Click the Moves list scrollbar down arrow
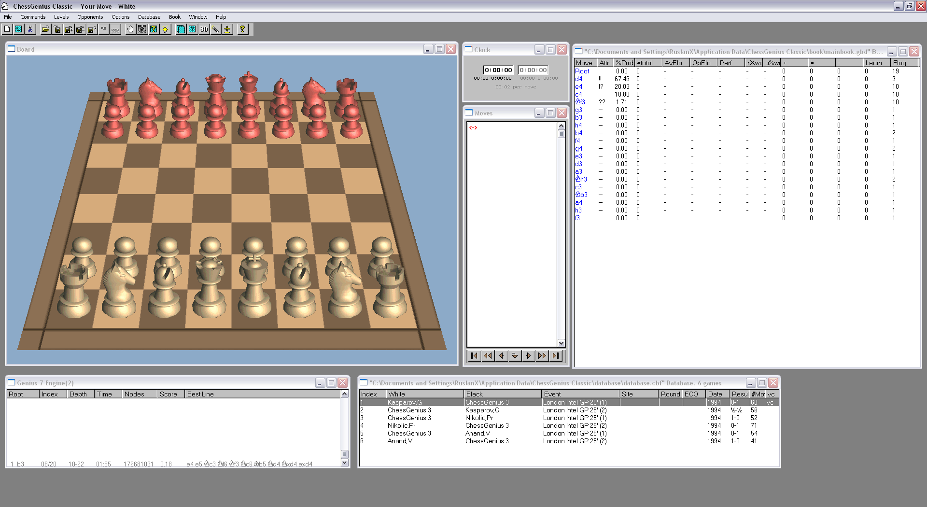Viewport: 927px width, 507px height. pos(561,343)
